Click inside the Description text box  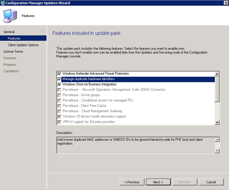[x=136, y=145]
